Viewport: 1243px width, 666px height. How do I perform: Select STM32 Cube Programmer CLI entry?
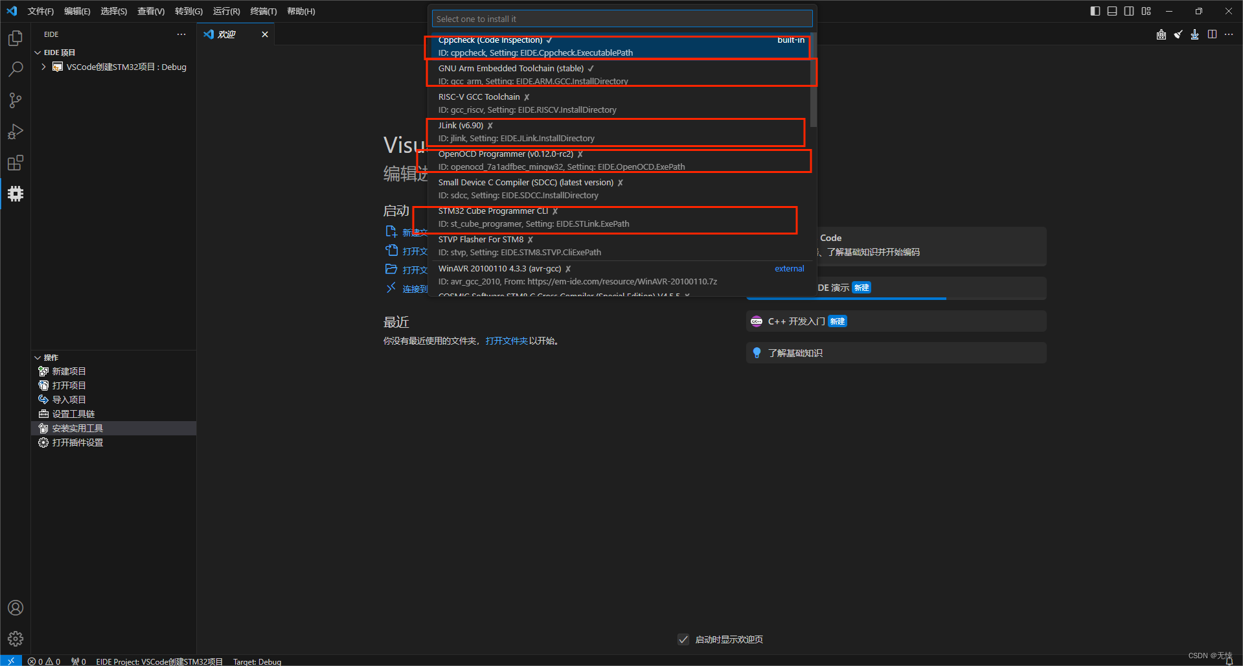tap(621, 217)
